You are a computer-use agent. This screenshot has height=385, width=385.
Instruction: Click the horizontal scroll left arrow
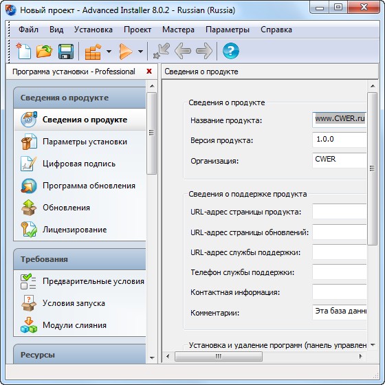(x=168, y=356)
